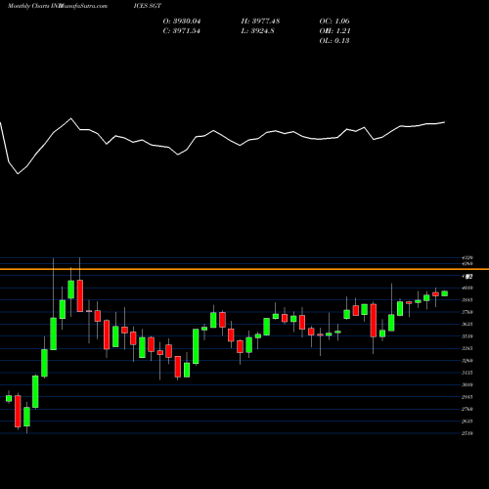Image resolution: width=489 pixels, height=489 pixels.
Task: Click the 3019 price axis label
Action: pos(467,384)
